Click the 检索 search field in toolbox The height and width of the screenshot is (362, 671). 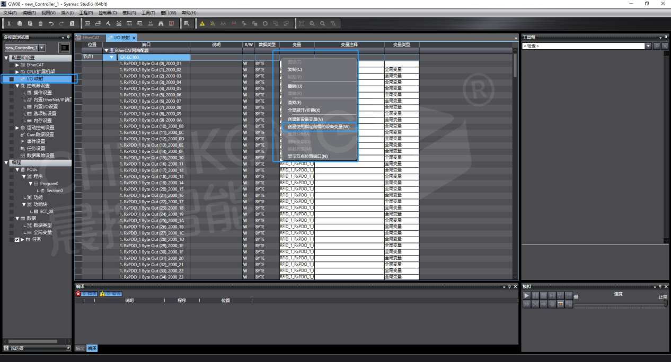pos(583,47)
